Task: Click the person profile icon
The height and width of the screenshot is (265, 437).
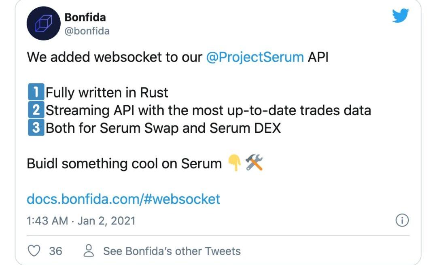Action: click(x=89, y=251)
